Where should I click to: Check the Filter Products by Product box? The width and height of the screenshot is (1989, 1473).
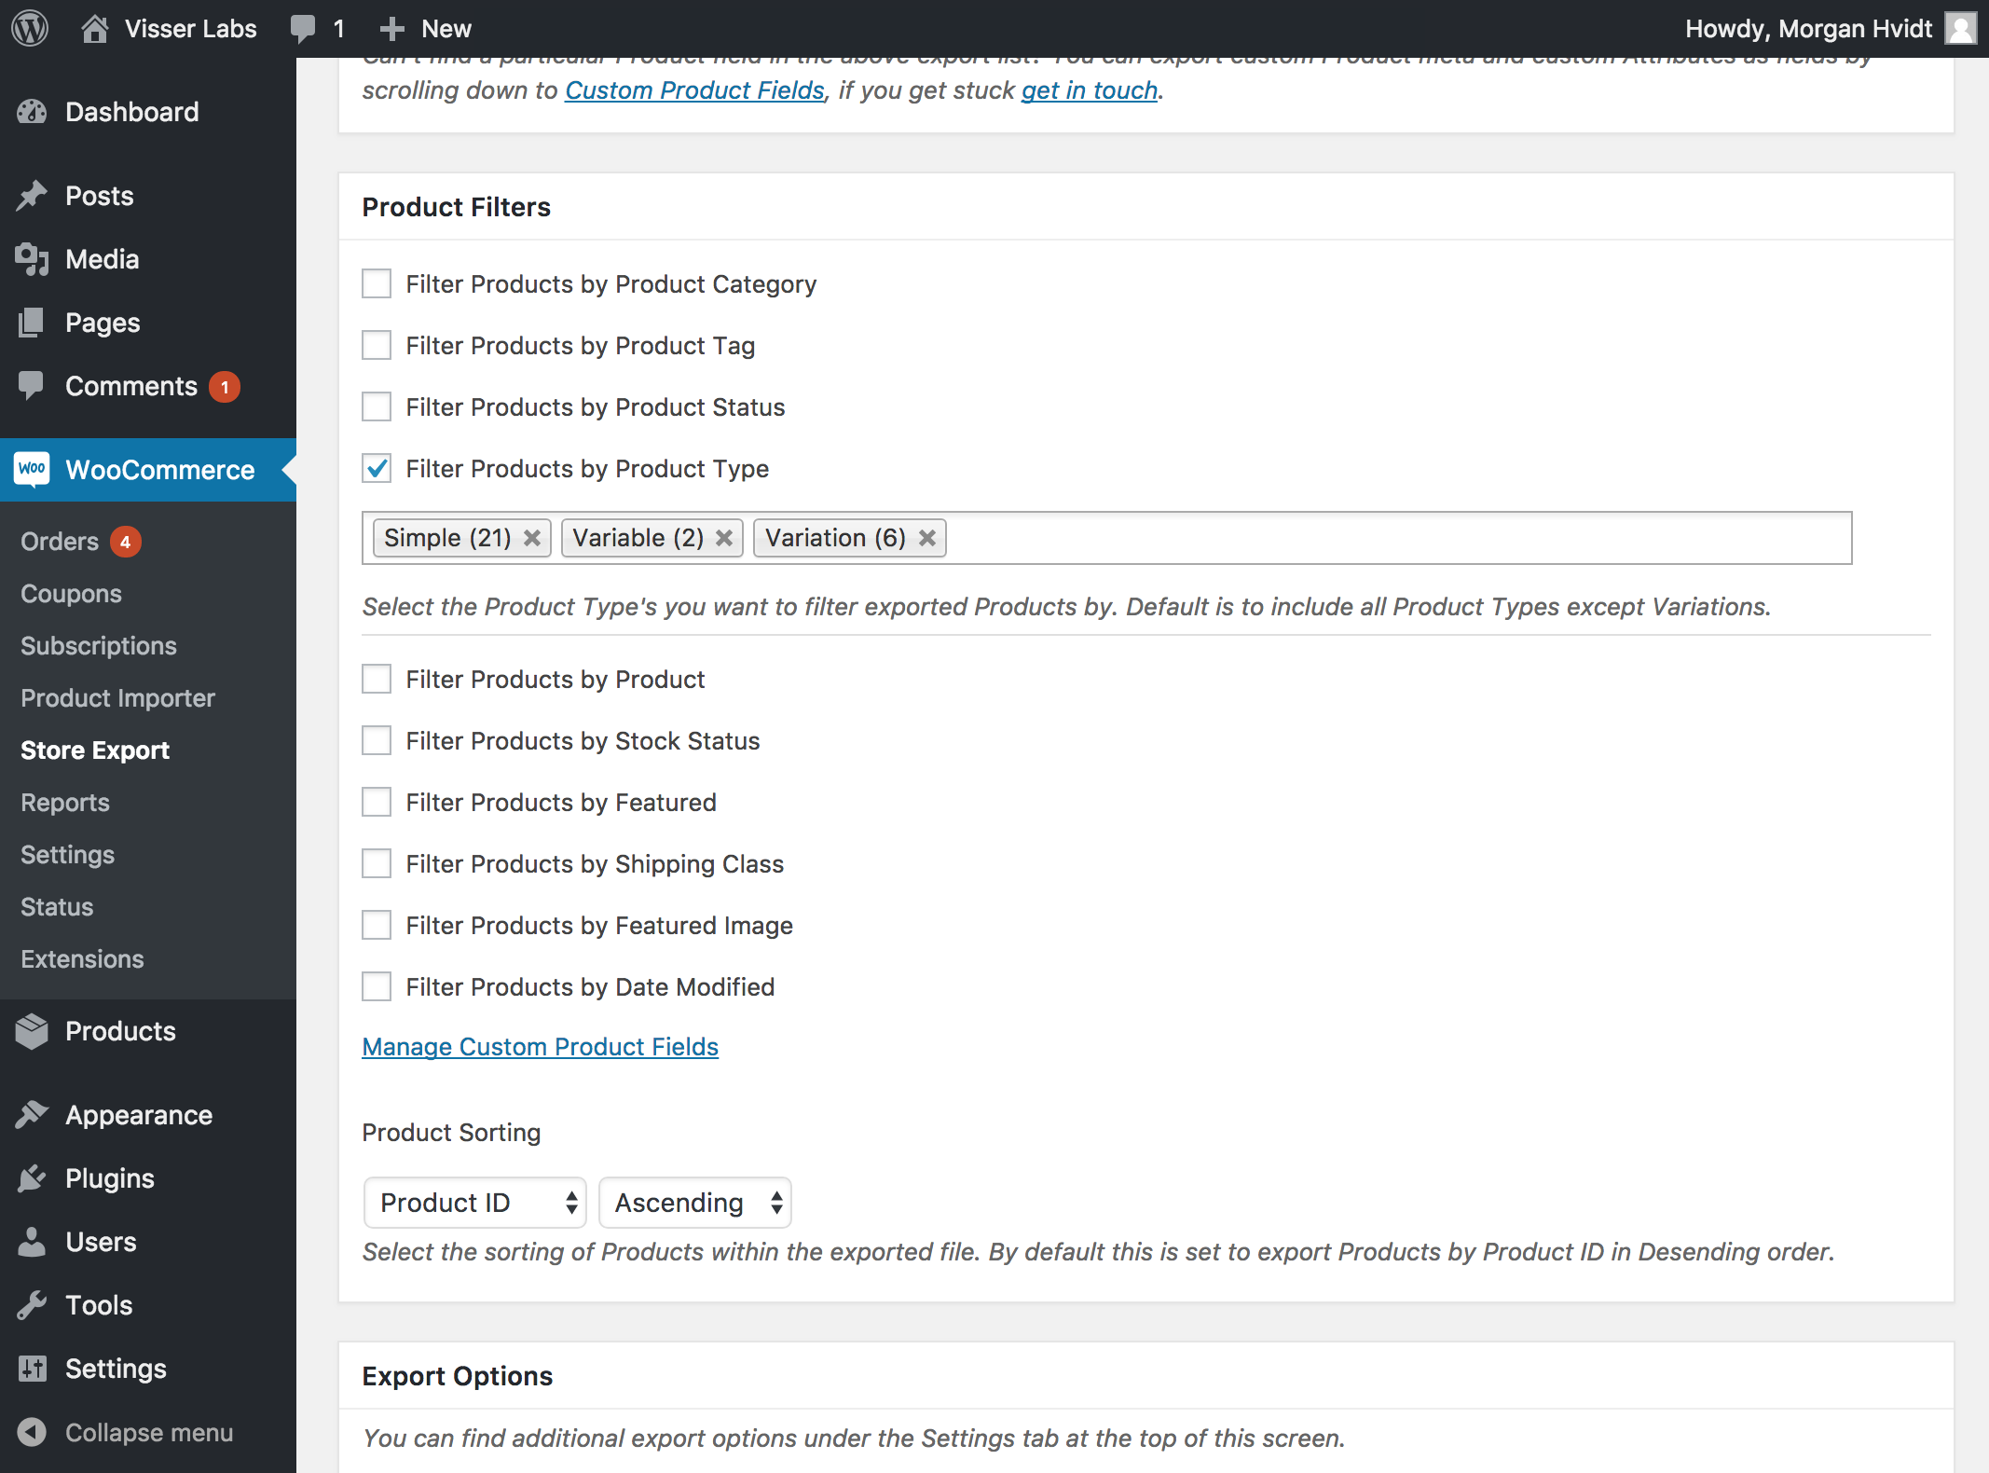(377, 679)
